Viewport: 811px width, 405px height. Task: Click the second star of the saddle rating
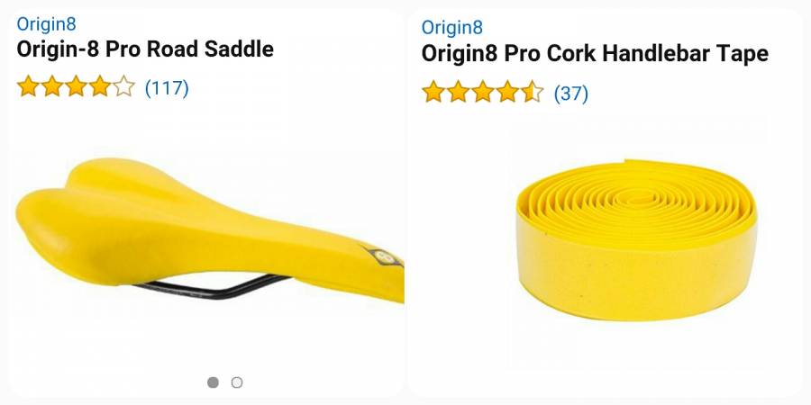coord(51,86)
